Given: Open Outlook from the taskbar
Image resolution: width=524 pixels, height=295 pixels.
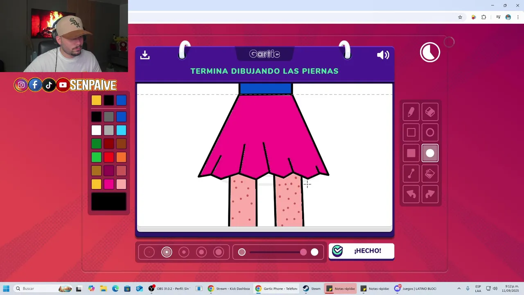Looking at the screenshot, I should click(x=139, y=288).
